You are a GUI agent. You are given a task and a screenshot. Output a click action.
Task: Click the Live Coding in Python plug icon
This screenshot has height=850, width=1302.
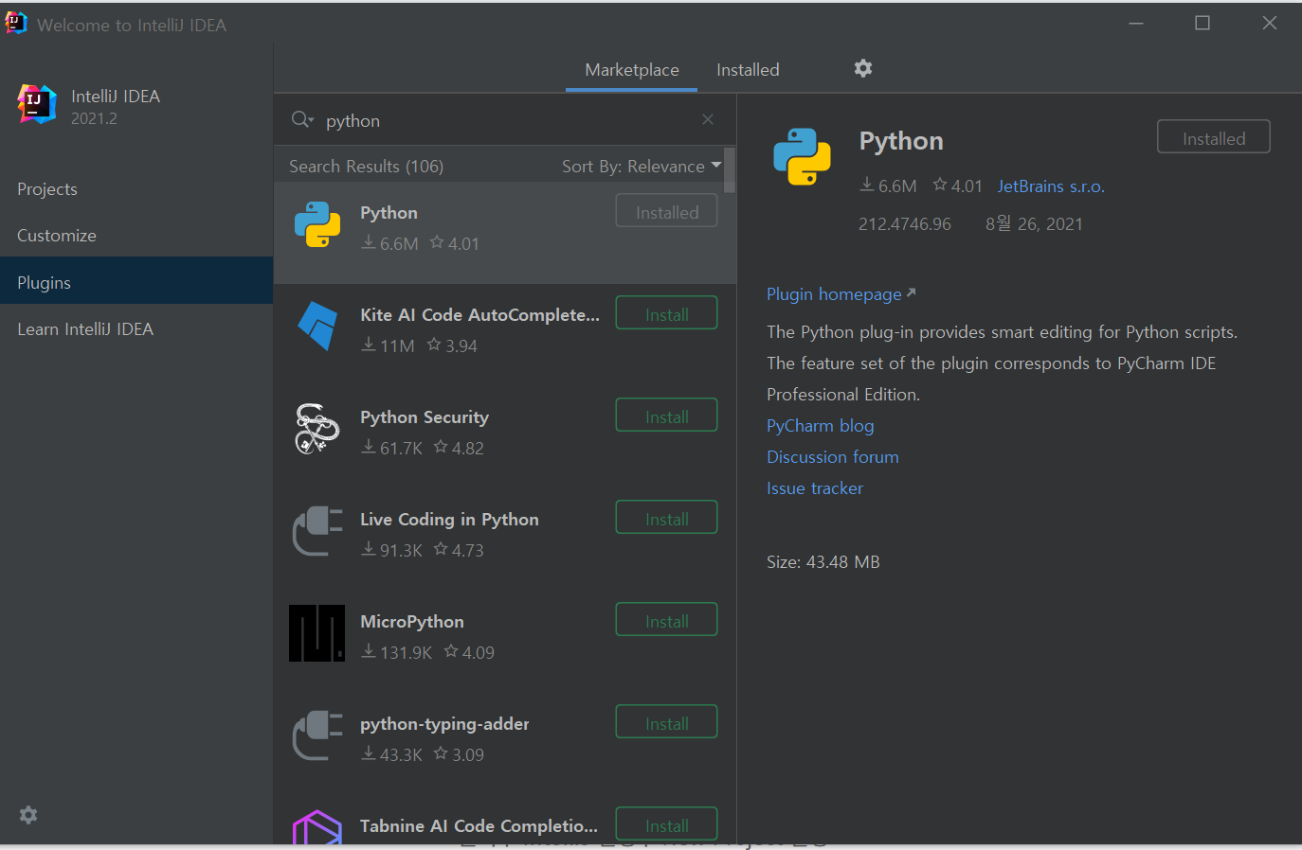coord(317,531)
